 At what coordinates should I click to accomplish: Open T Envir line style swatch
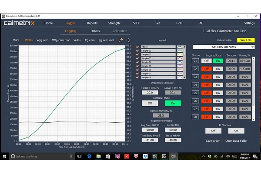pos(180,47)
